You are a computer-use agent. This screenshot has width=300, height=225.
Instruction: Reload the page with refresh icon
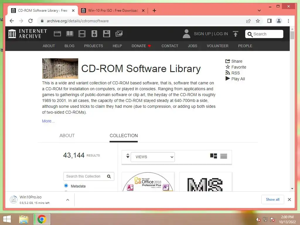point(30,21)
